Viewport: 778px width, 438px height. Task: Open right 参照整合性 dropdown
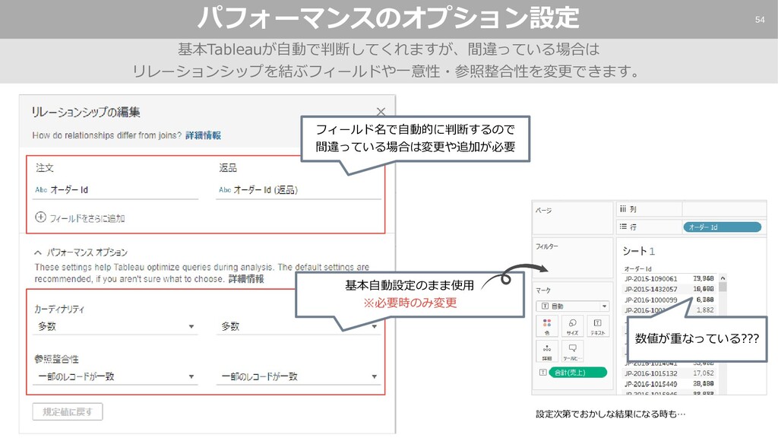[x=298, y=376]
